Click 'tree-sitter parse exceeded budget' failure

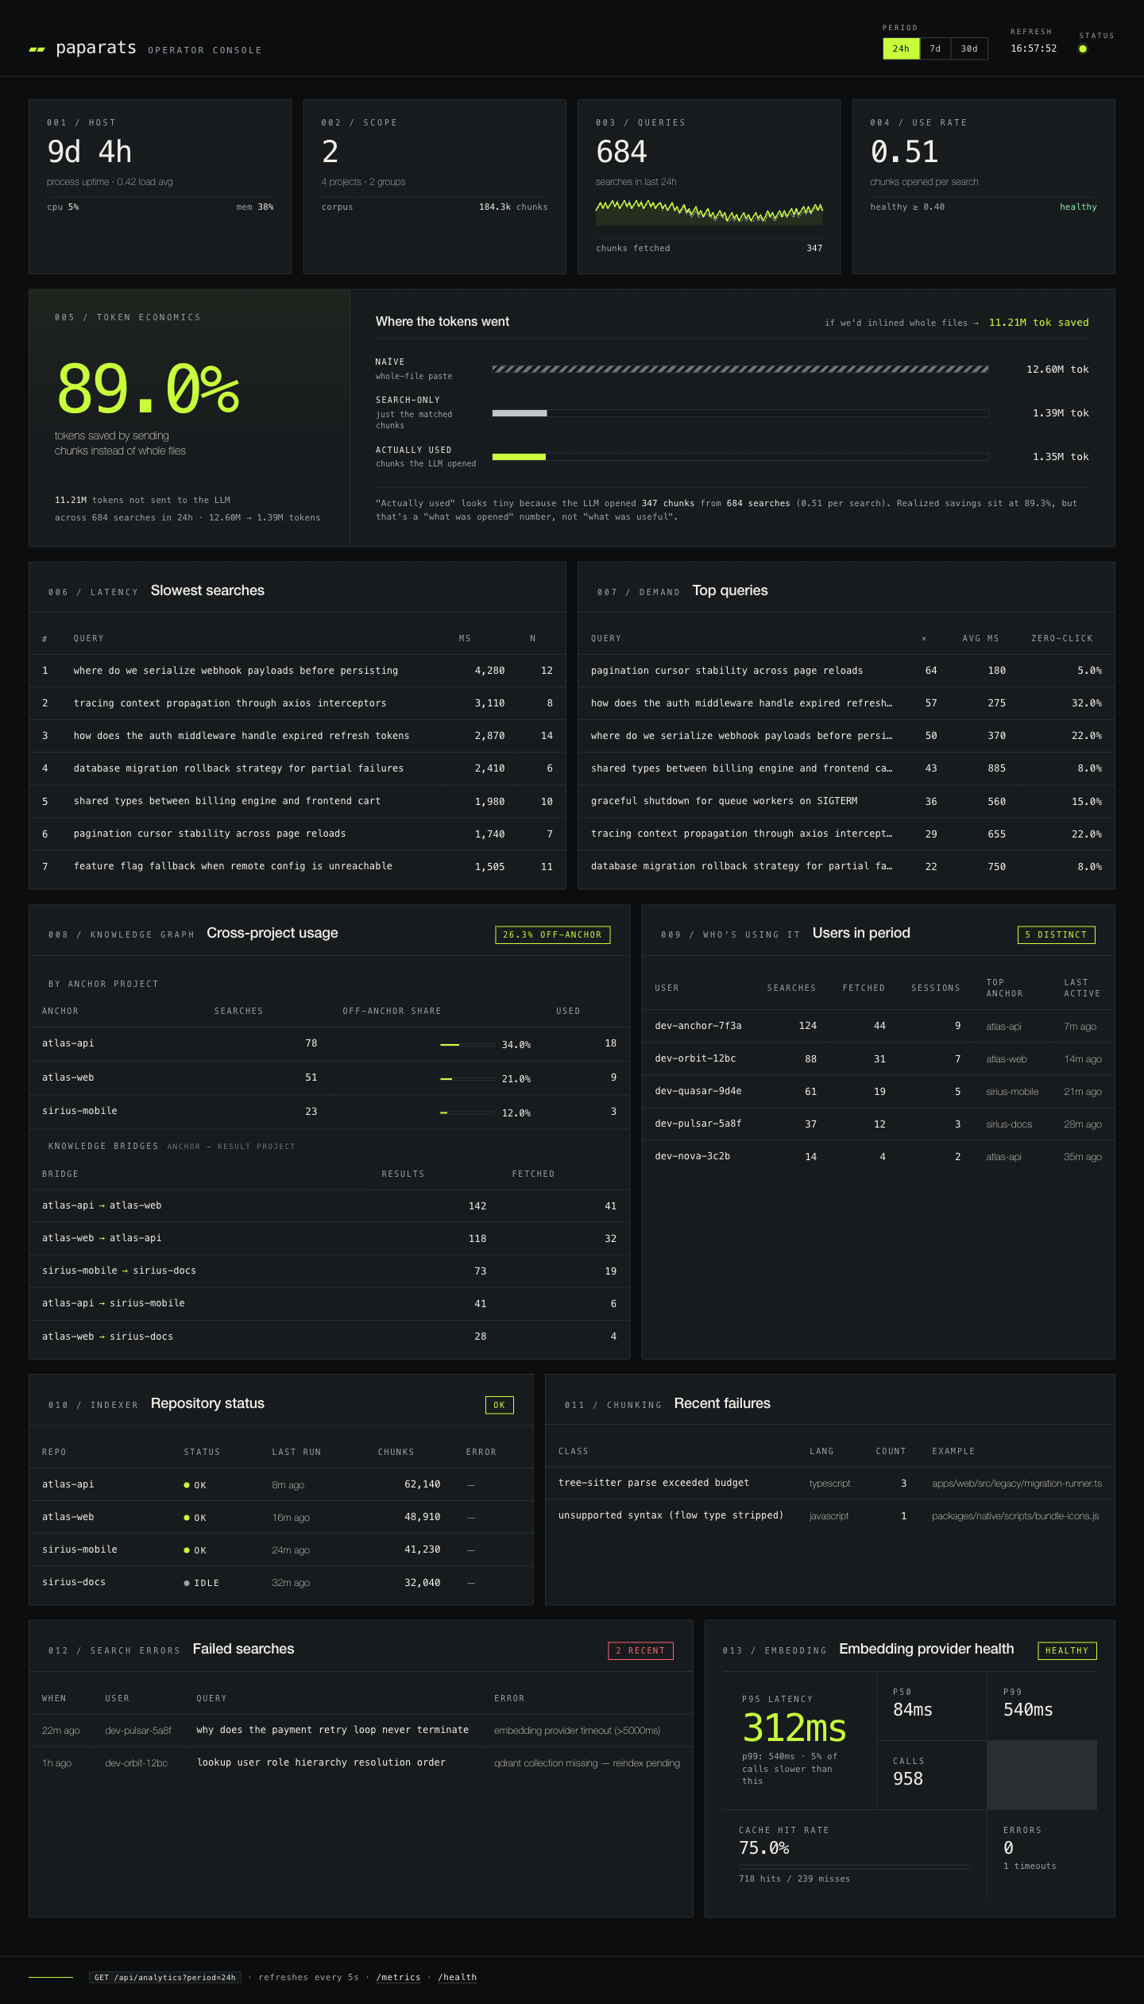pyautogui.click(x=653, y=1483)
